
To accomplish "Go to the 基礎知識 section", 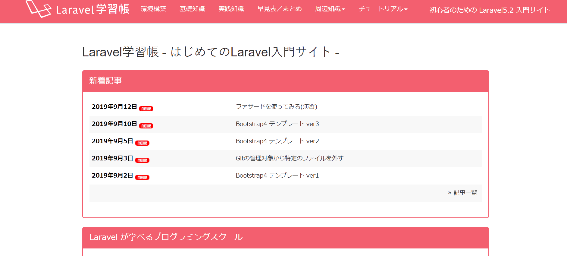I will click(192, 9).
